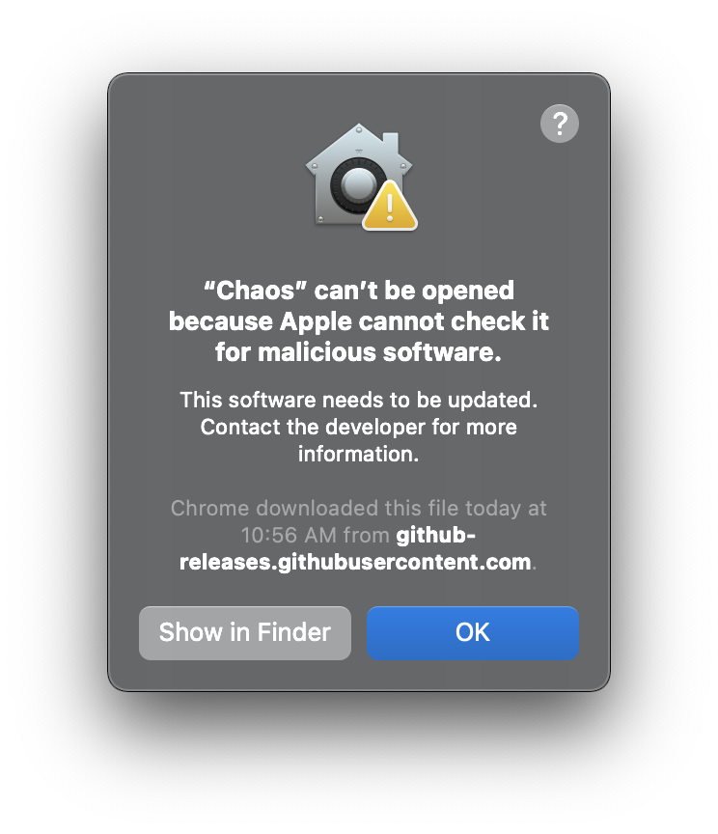Viewport: 718px width, 834px height.
Task: Click the "for malicious software." heading line
Action: pos(358,352)
